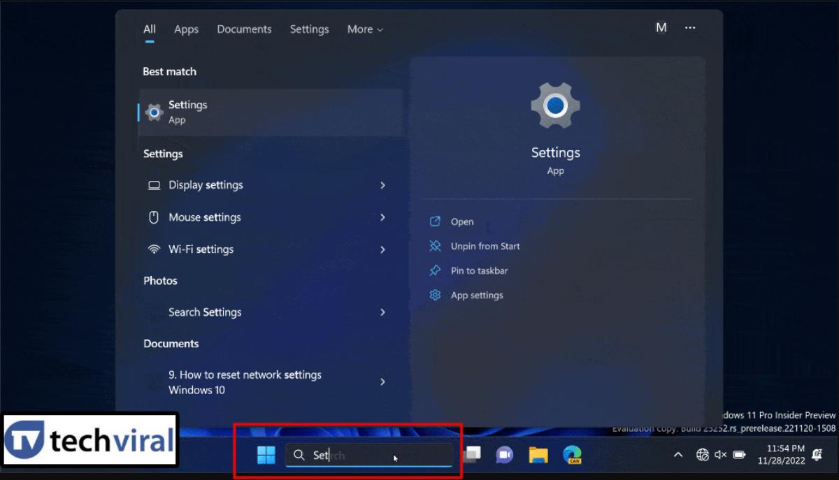The image size is (839, 480).
Task: Click the Mouse settings icon
Action: point(153,217)
